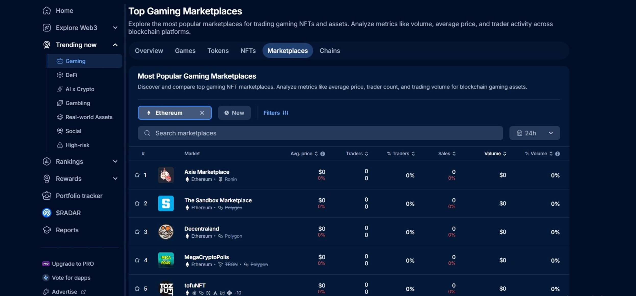Switch to the Chains tab
Image resolution: width=636 pixels, height=296 pixels.
(330, 50)
